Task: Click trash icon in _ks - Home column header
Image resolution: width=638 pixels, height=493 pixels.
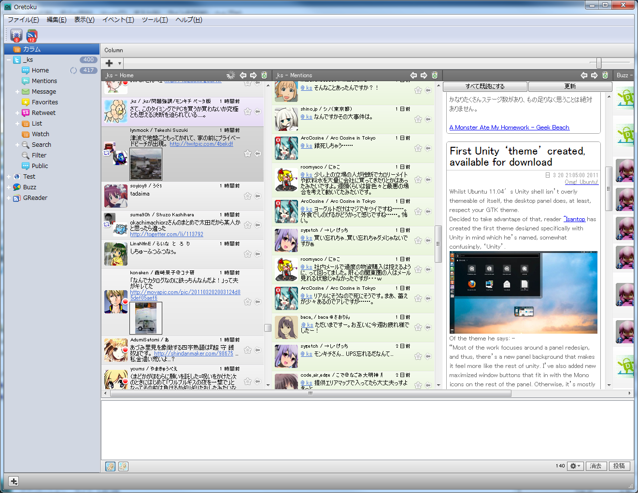Action: click(x=264, y=75)
